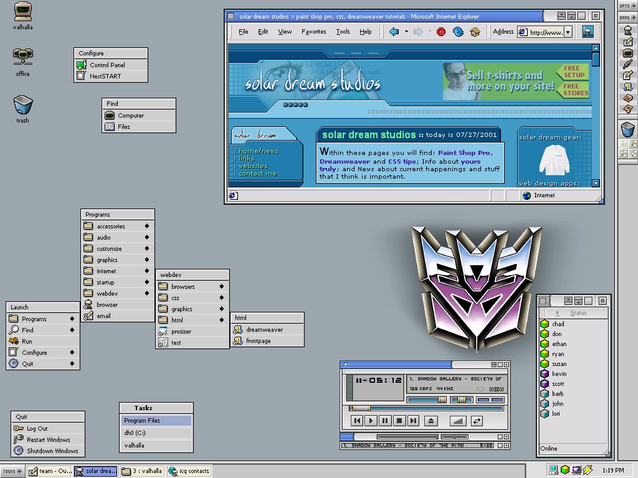Follow the home/news link on the page
Screen dimensions: 638x478
(x=259, y=151)
